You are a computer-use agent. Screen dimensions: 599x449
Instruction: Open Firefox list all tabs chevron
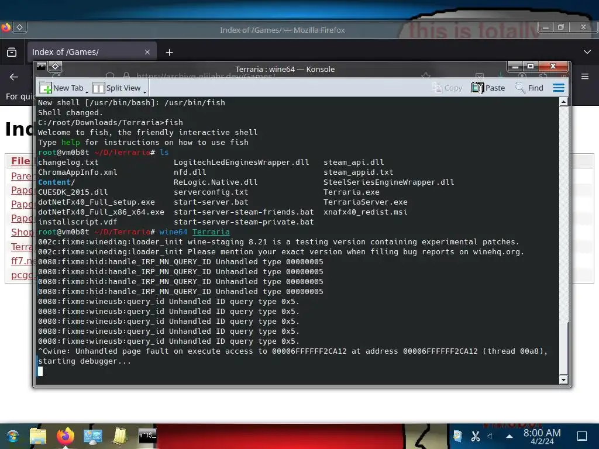tap(587, 52)
